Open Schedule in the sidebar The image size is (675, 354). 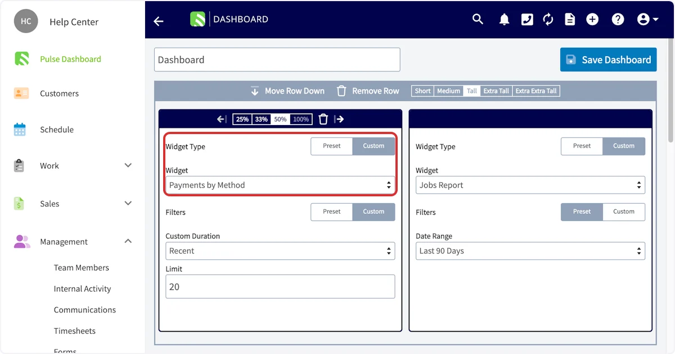[57, 130]
